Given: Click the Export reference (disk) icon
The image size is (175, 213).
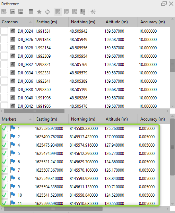Looking at the screenshot, I should pos(12,12).
